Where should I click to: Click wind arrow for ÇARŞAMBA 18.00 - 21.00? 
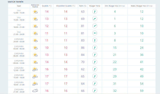click(95, 83)
